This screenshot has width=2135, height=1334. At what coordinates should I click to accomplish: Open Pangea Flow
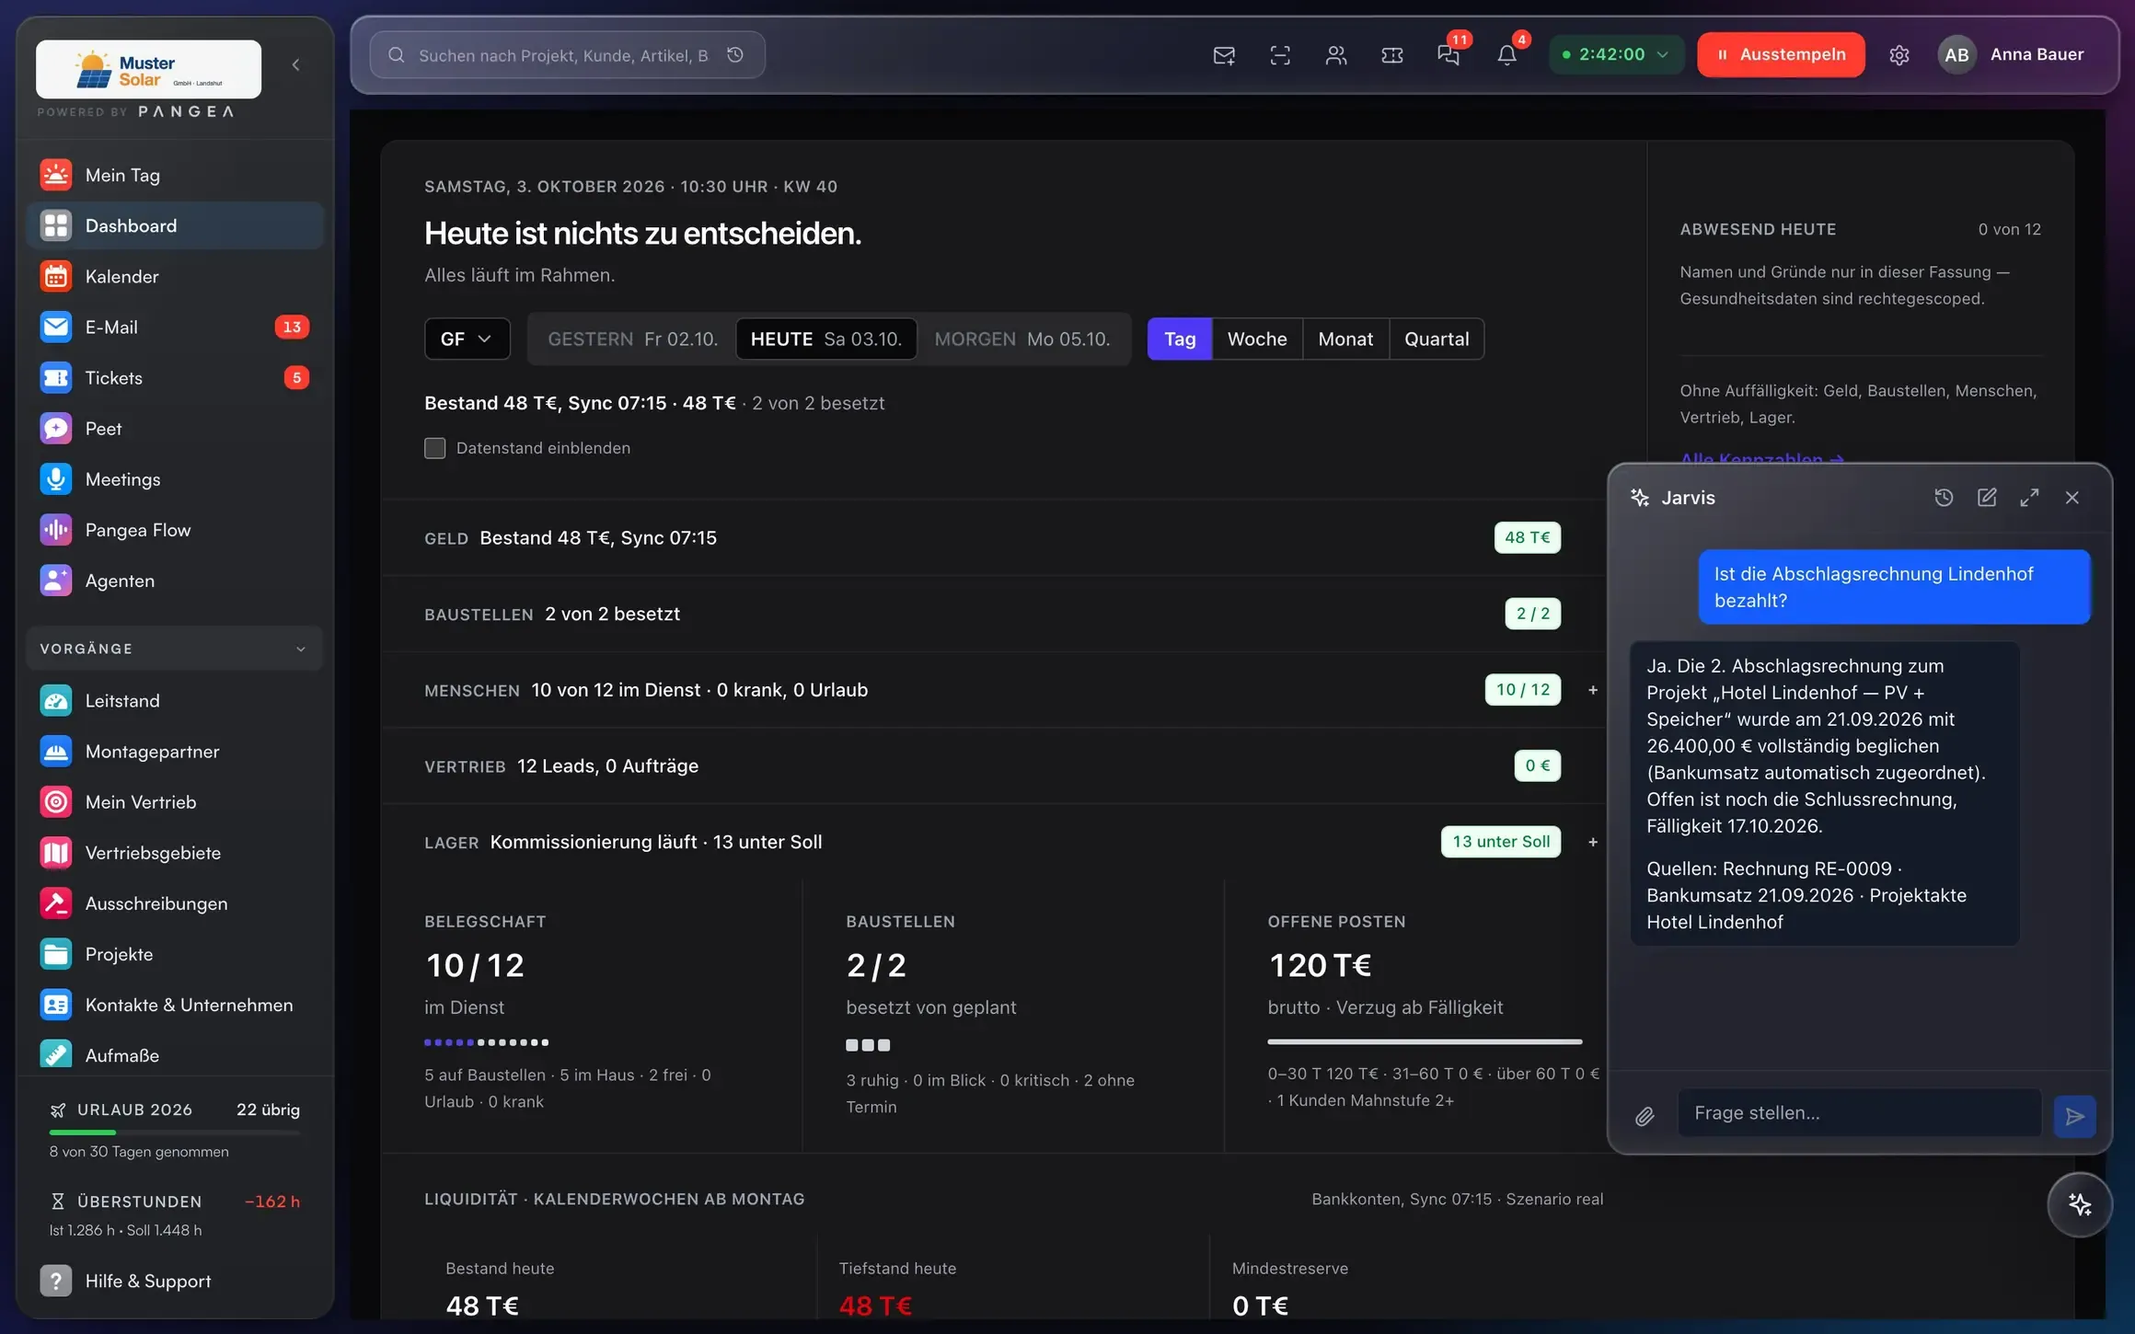[175, 529]
